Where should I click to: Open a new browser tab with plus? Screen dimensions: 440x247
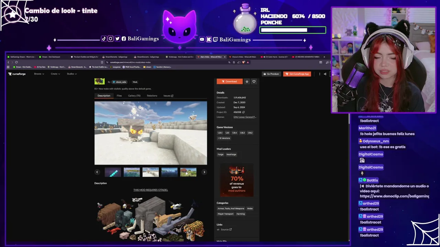(324, 57)
